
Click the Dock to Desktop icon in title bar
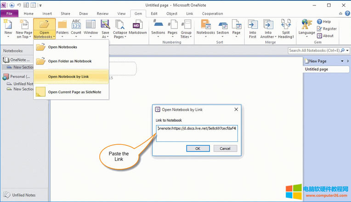(x=26, y=5)
